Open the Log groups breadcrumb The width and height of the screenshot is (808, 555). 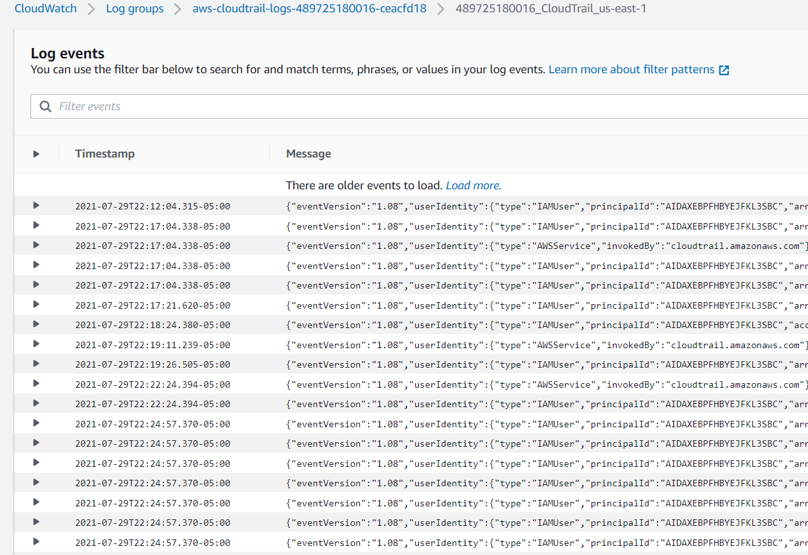(135, 9)
